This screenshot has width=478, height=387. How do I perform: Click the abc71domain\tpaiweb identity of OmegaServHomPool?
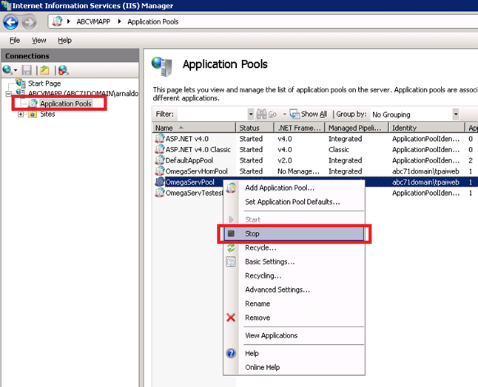pyautogui.click(x=425, y=171)
